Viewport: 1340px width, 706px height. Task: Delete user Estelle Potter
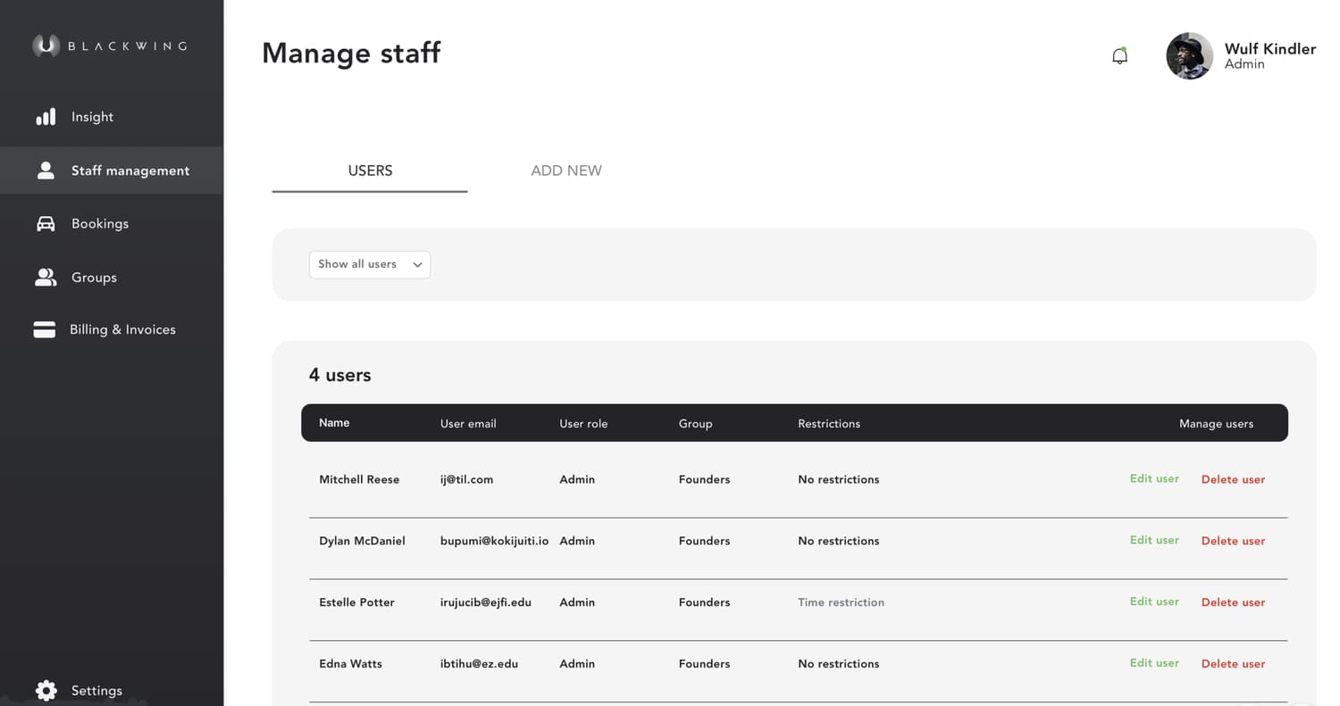(x=1233, y=602)
